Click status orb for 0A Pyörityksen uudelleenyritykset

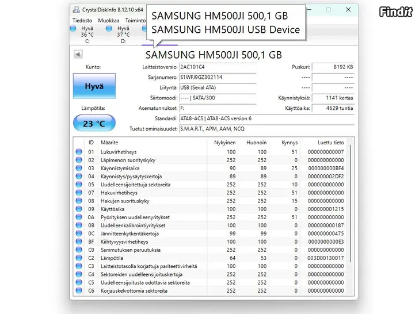(x=79, y=217)
